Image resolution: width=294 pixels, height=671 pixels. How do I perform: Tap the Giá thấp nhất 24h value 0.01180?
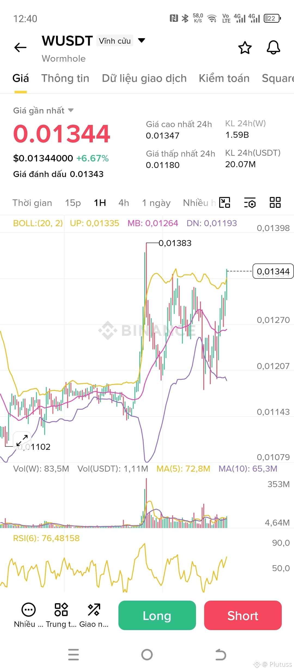[163, 165]
